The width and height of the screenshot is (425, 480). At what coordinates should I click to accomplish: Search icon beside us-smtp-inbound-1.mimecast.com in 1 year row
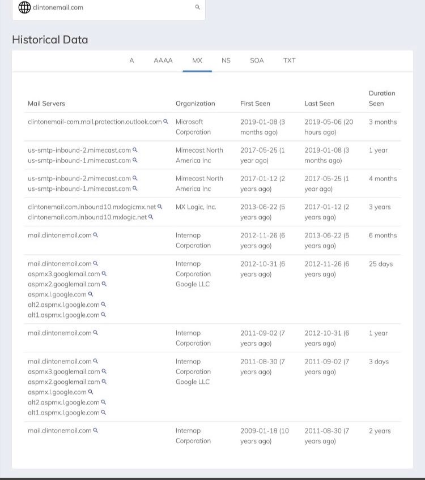[x=135, y=160]
